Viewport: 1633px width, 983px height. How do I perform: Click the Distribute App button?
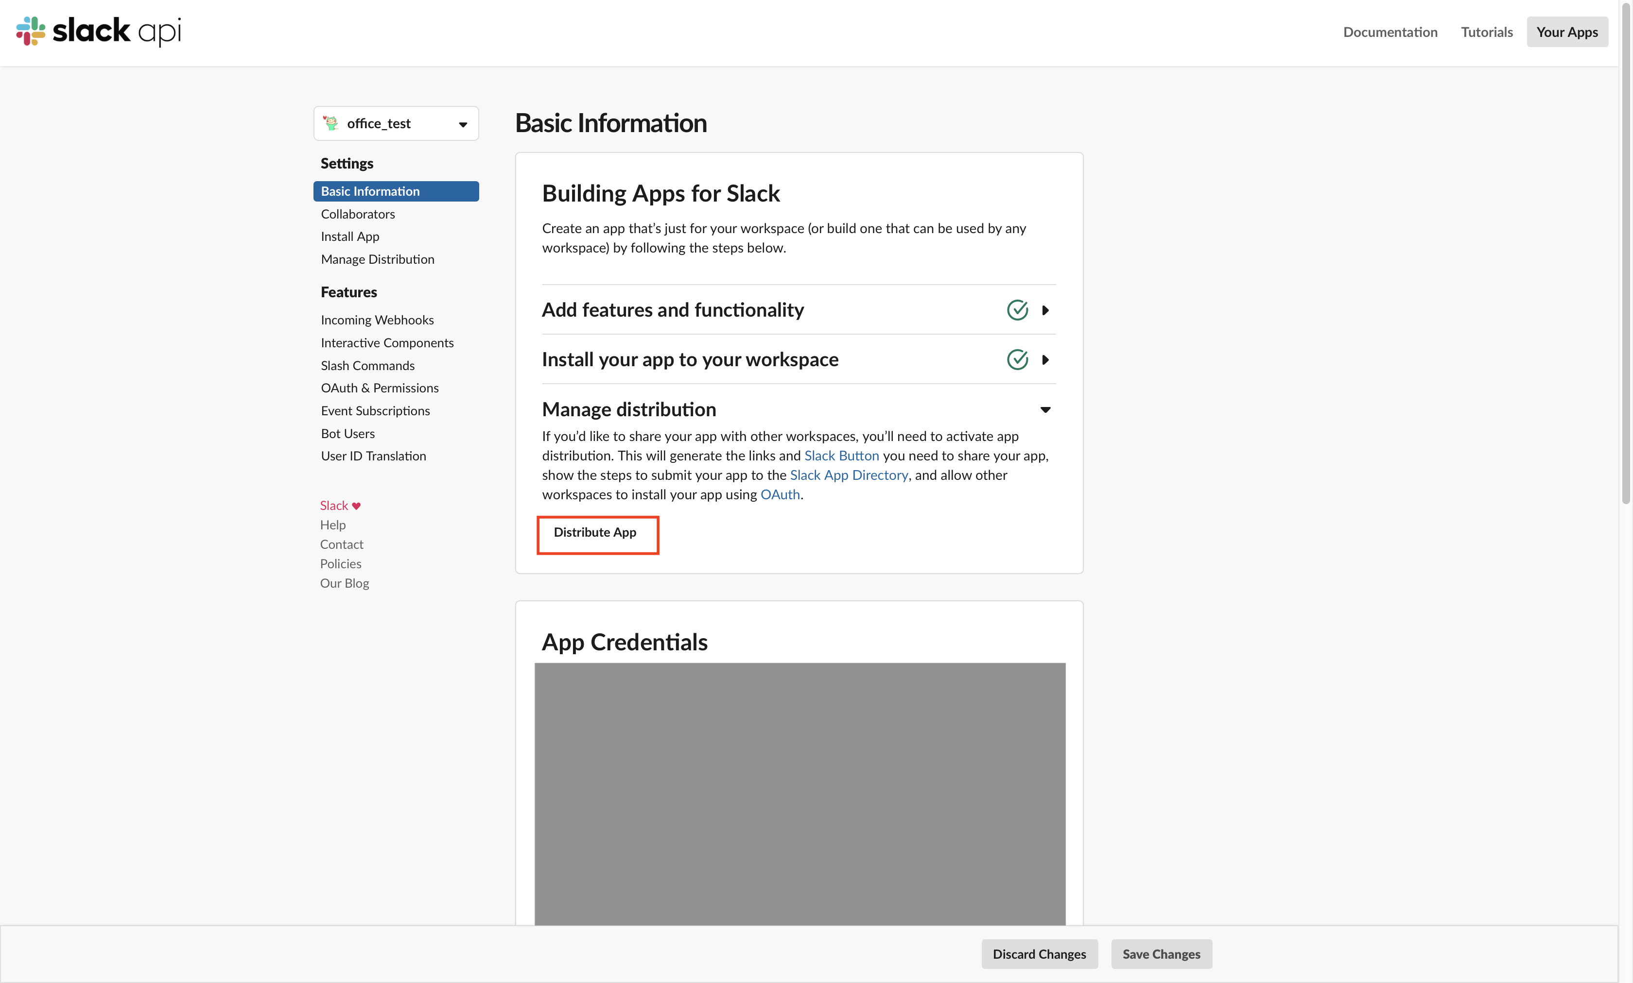[595, 533]
